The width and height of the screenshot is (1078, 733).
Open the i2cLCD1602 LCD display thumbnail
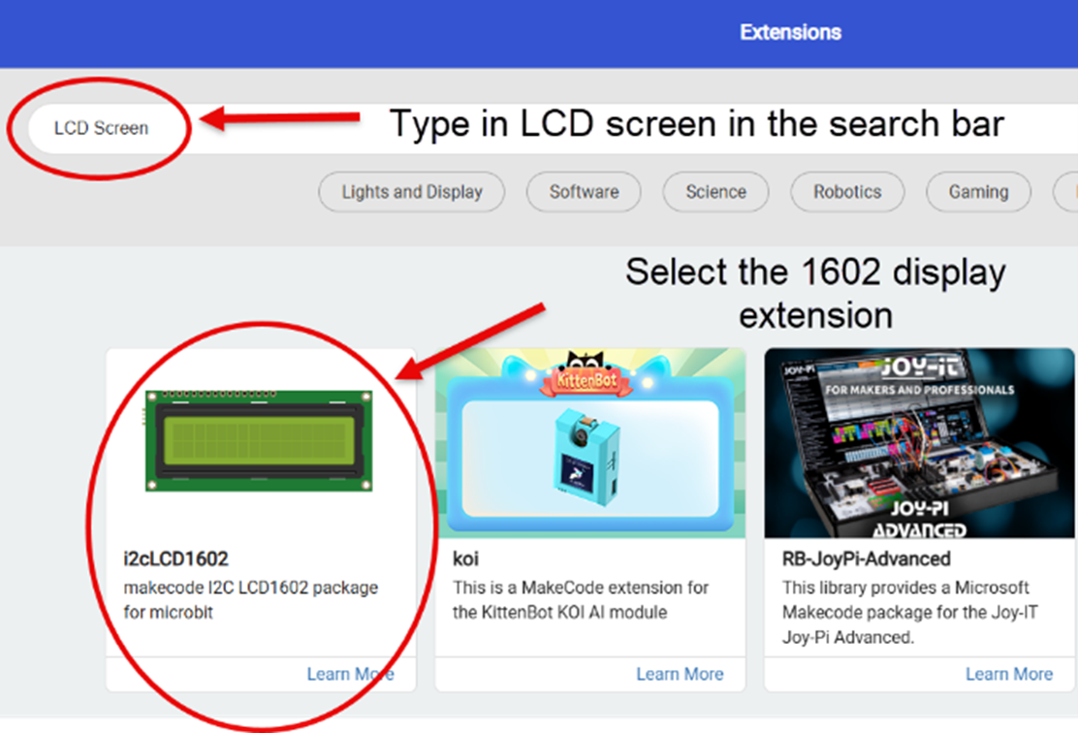click(259, 441)
